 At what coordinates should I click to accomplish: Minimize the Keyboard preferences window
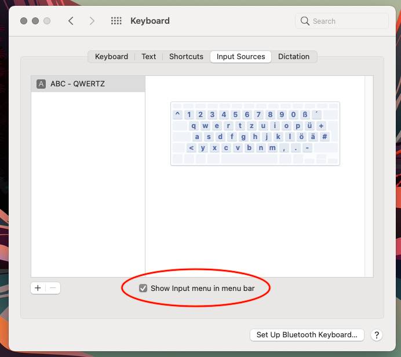click(x=35, y=21)
